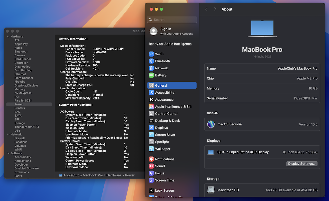Click the Apple Account avatar icon

pyautogui.click(x=153, y=31)
